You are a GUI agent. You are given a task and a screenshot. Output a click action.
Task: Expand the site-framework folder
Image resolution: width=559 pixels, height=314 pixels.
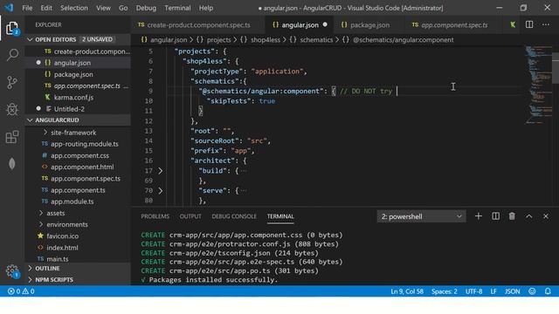click(x=45, y=132)
